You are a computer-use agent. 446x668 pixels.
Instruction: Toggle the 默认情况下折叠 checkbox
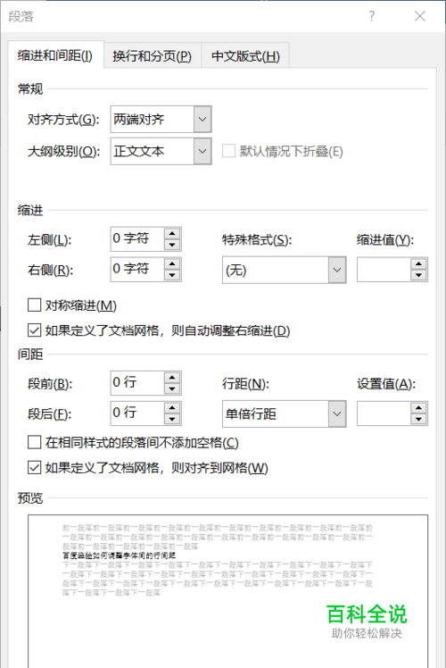[x=228, y=151]
